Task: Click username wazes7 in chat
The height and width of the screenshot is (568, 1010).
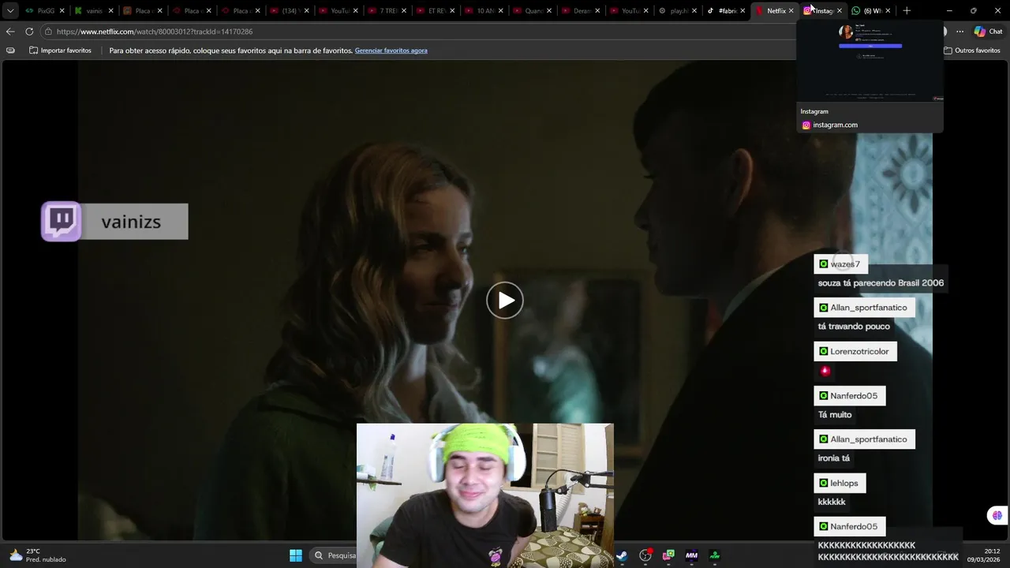Action: [x=844, y=264]
